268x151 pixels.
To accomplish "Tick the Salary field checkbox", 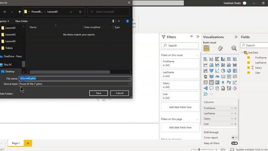I will click(248, 68).
